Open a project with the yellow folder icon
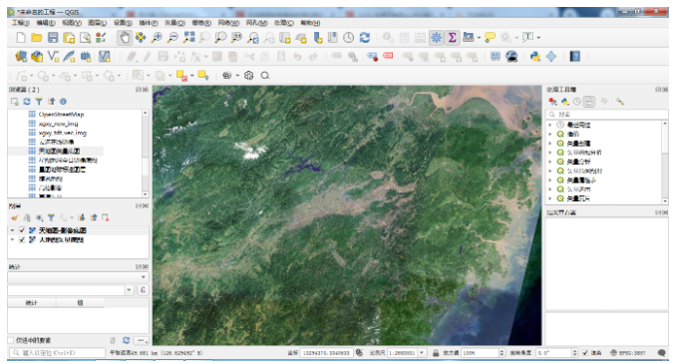Image resolution: width=674 pixels, height=363 pixels. [37, 38]
